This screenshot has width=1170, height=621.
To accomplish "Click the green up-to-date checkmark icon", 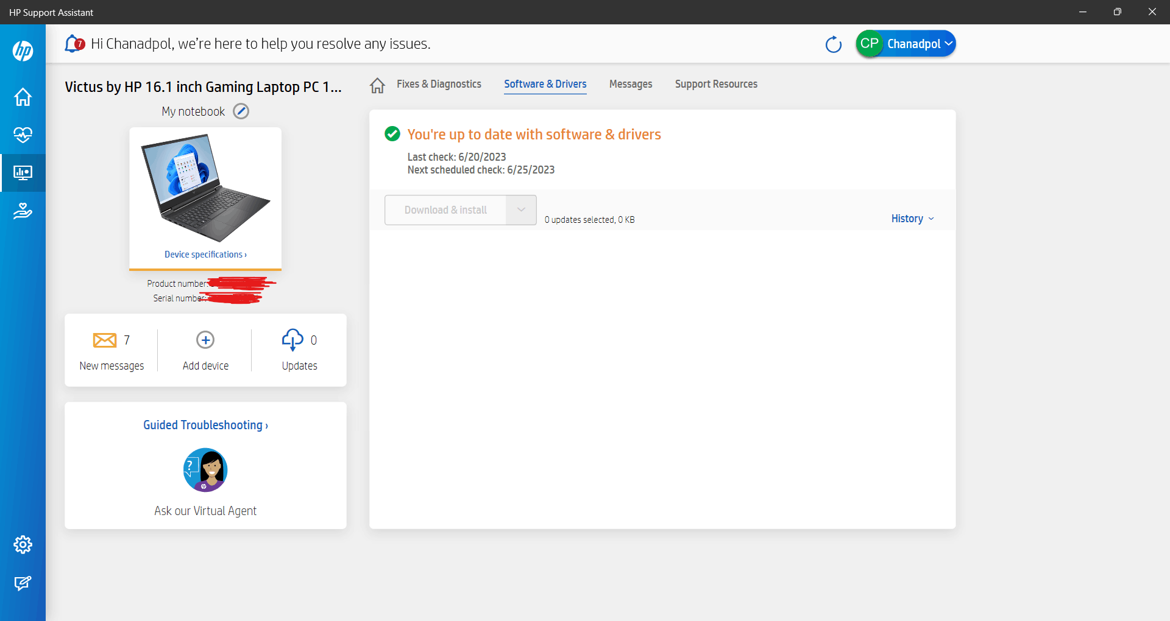I will [x=392, y=134].
